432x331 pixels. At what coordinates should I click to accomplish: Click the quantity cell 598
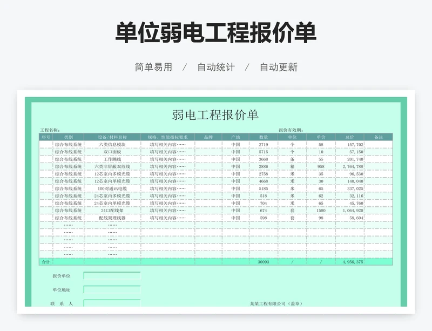tap(264, 218)
